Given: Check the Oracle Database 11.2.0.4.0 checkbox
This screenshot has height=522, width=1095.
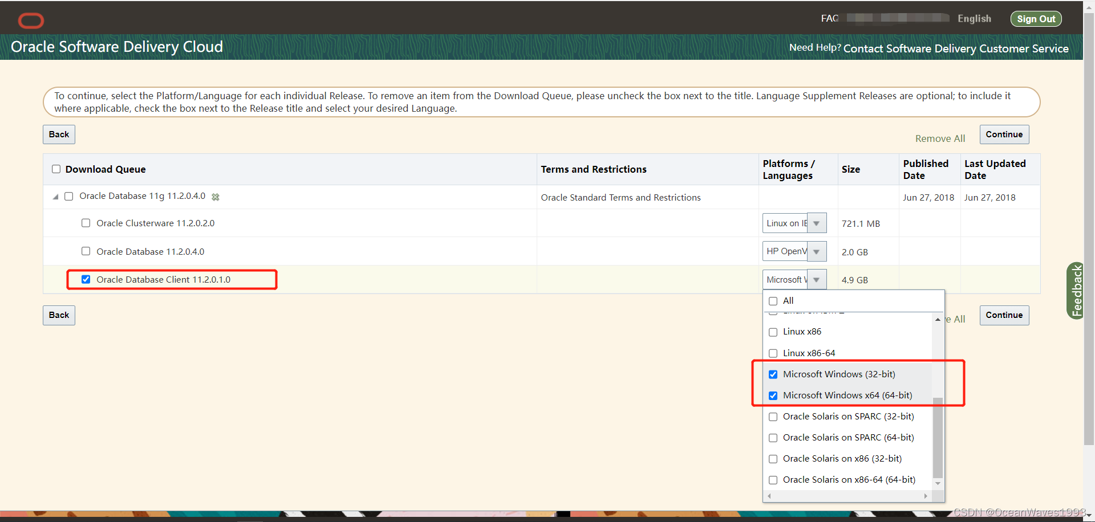Looking at the screenshot, I should tap(86, 251).
